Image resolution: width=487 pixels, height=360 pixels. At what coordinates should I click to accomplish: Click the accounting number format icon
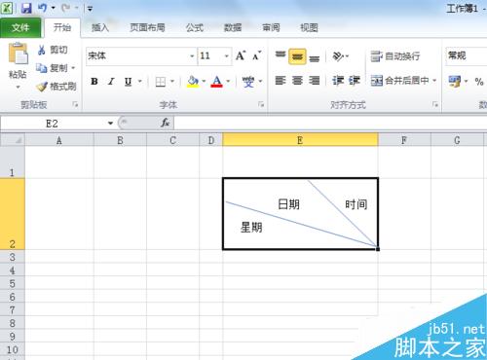pyautogui.click(x=454, y=81)
